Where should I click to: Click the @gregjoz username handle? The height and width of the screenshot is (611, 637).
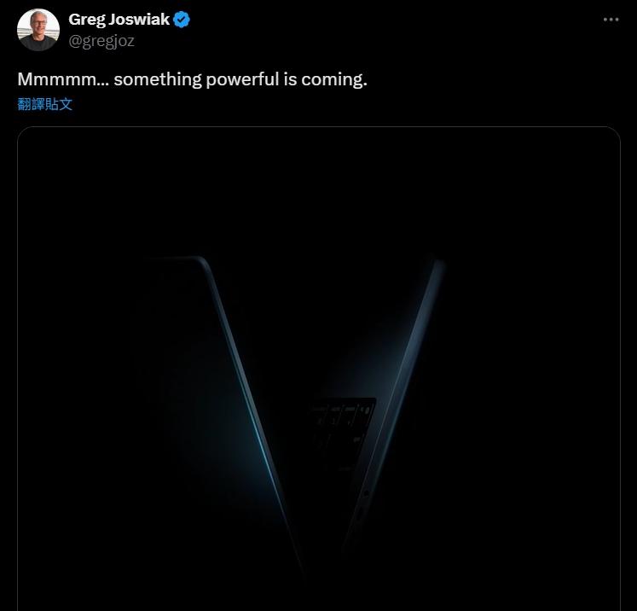(101, 41)
